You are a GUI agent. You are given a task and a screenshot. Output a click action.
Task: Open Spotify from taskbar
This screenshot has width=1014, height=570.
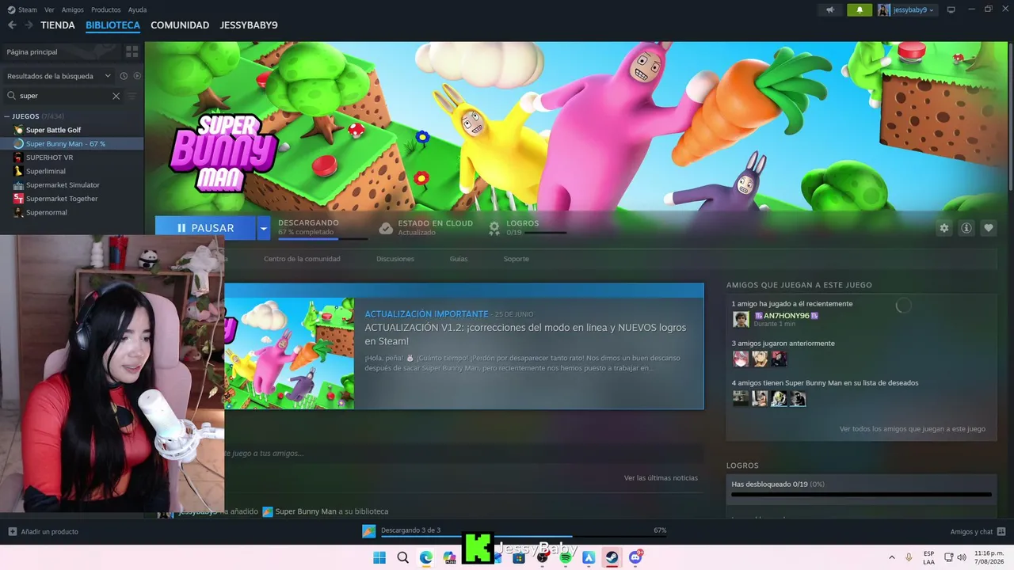pyautogui.click(x=566, y=557)
